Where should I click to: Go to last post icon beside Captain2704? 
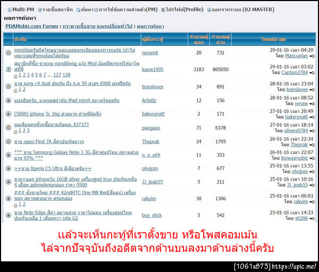click(x=312, y=73)
